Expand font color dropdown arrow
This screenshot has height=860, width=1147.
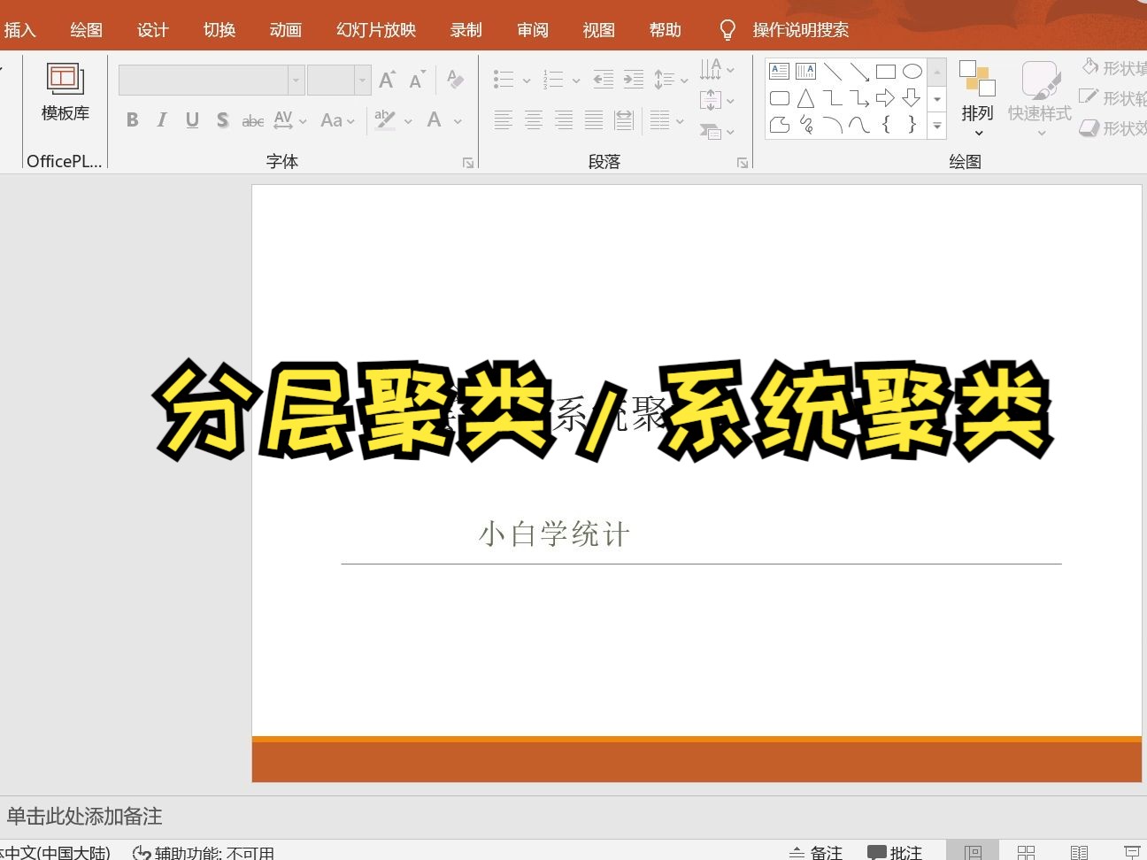tap(458, 120)
